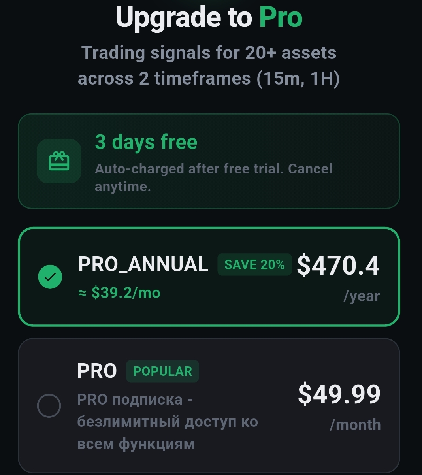Screen dimensions: 422x475
Task: Click the $470.4 annual price
Action: (338, 265)
